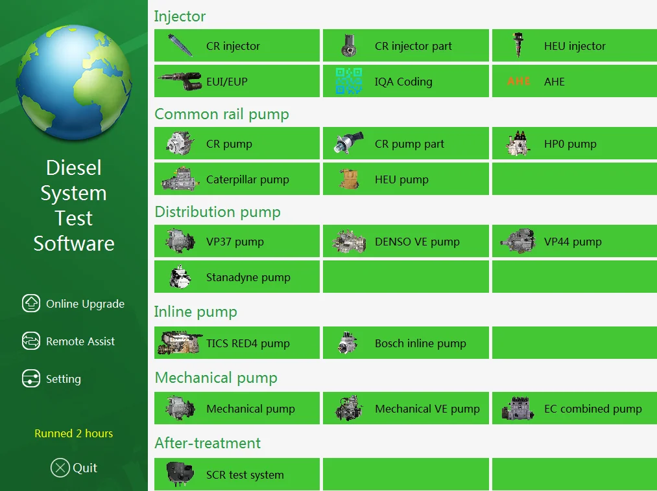Click the Online Upgrade text link
The image size is (657, 491).
[x=85, y=304]
